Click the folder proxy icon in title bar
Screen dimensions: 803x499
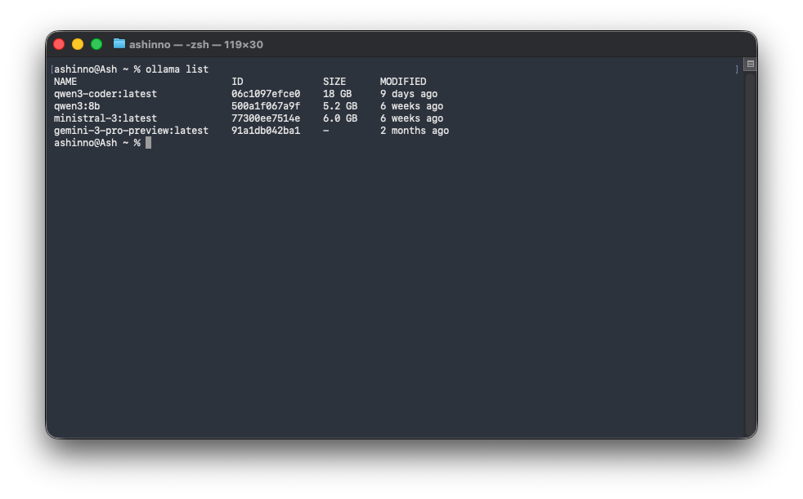pos(119,44)
